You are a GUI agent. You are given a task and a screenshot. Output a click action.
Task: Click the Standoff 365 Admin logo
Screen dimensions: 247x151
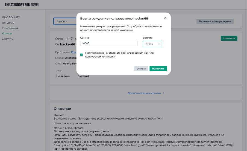coord(22,5)
